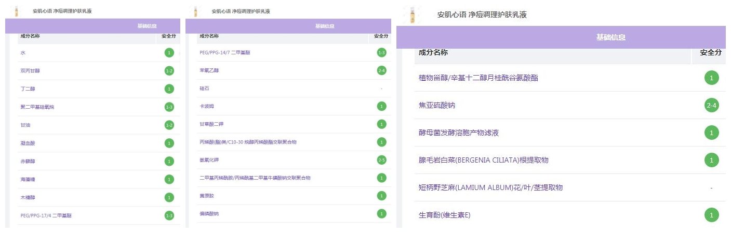The image size is (731, 233).
Task: Click the safety badge for 植物甾醇/辛基十二醇月桂酰谷氨酸酯
Action: click(712, 78)
